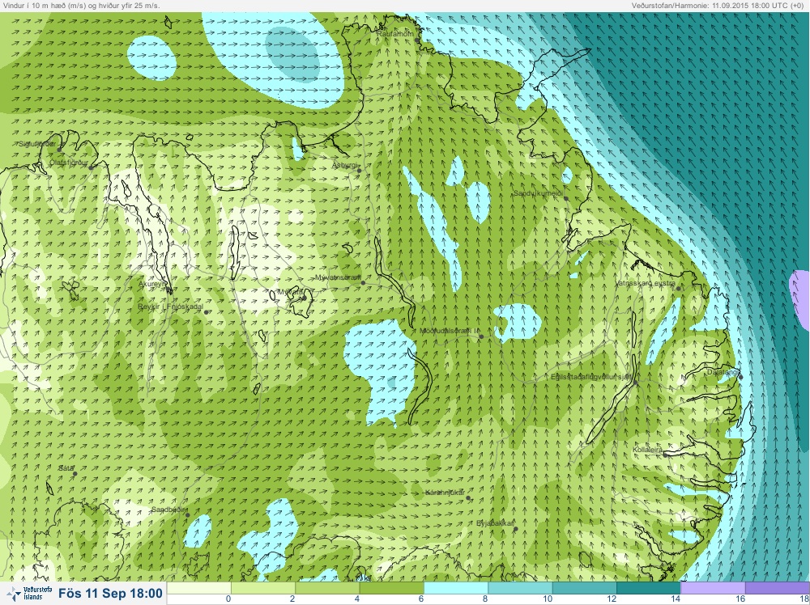Click the Mývatn station label
The image size is (810, 605).
(290, 293)
